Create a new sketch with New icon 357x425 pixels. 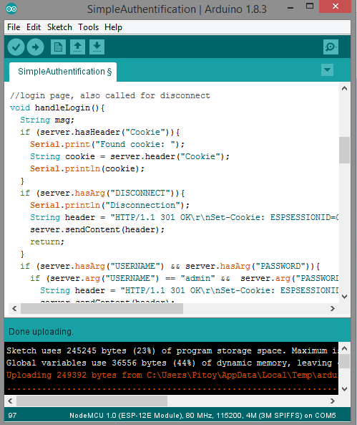point(58,47)
